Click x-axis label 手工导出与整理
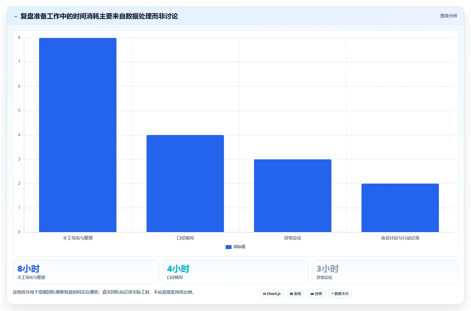 pos(78,238)
